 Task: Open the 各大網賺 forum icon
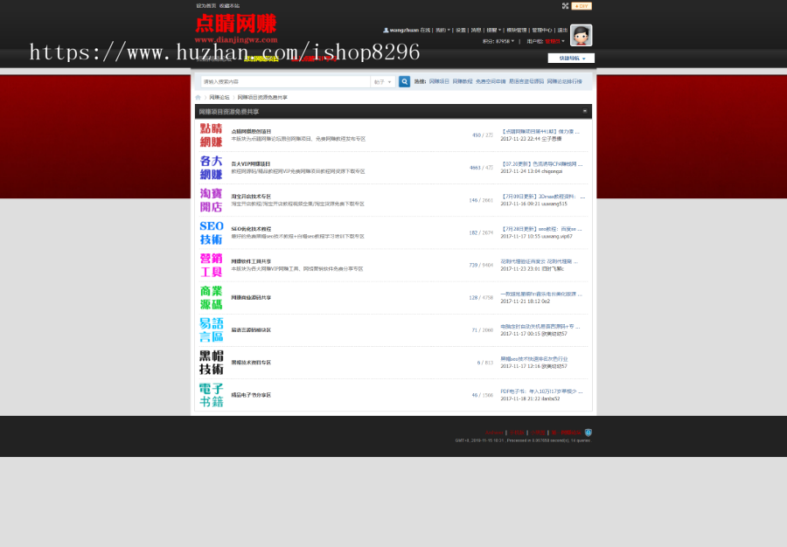(211, 168)
